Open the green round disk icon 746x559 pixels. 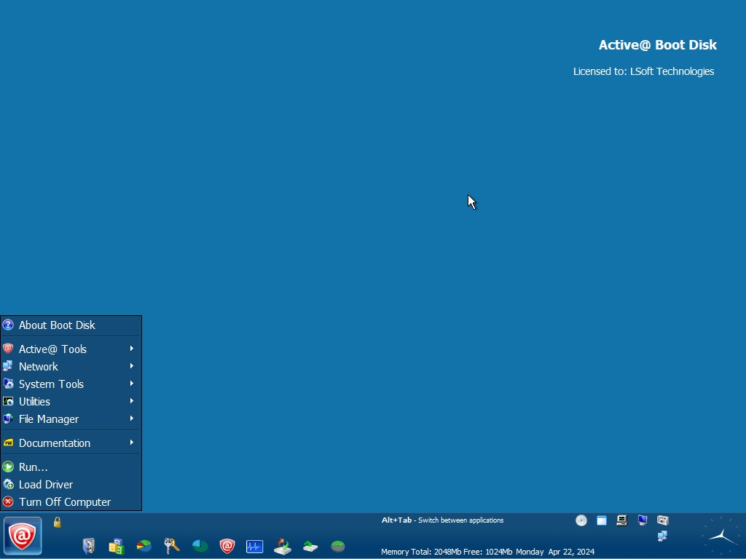pyautogui.click(x=338, y=546)
